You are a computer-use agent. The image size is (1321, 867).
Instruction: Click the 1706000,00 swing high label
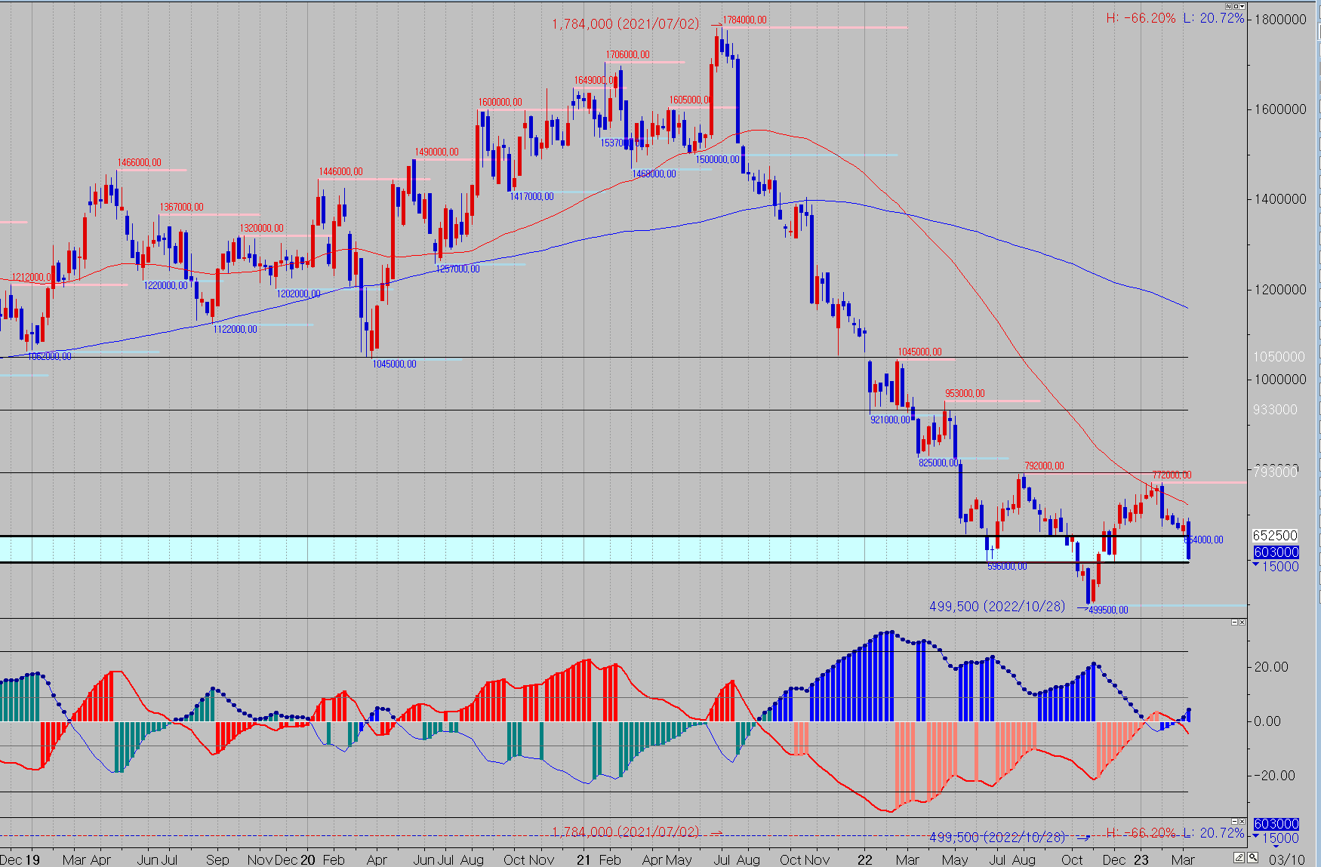628,55
